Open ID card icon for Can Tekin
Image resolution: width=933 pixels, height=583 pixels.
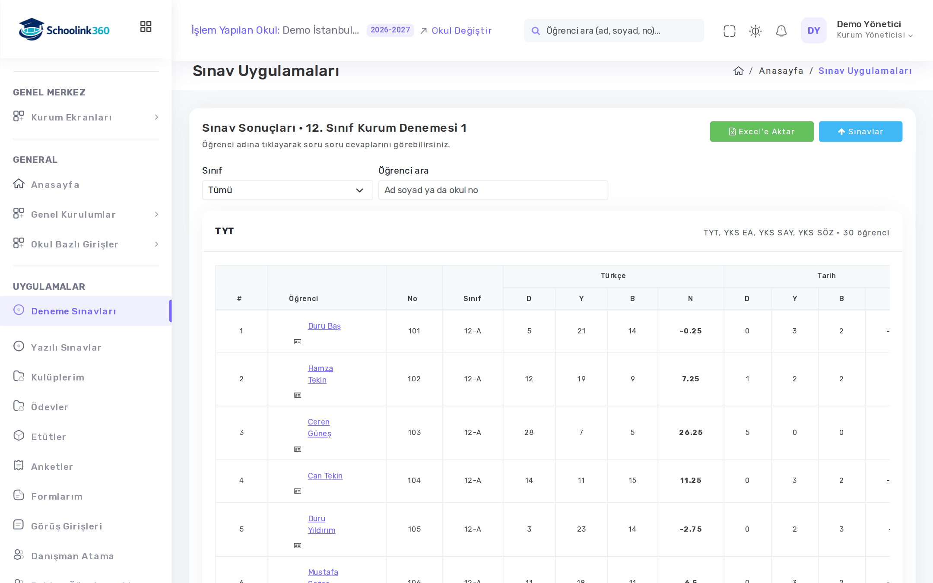(298, 491)
